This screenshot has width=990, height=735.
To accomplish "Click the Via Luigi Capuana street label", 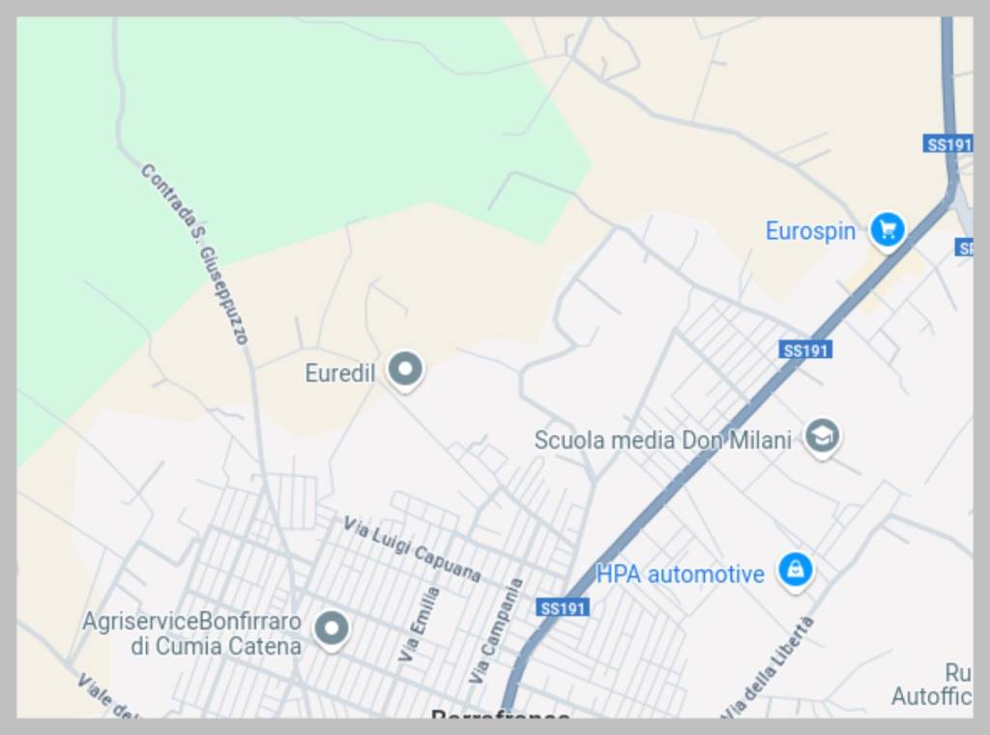I will point(412,548).
